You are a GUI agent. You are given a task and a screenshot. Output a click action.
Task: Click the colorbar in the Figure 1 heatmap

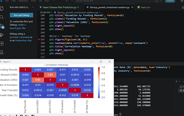[99, 82]
